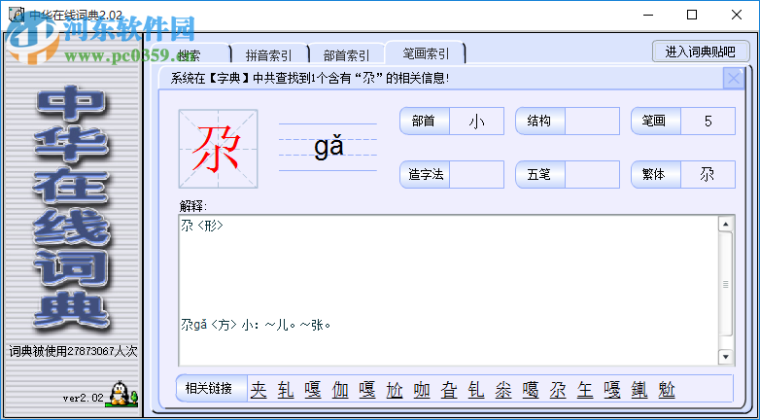Viewport: 760px width, 420px height.
Task: Click the 部首 label button
Action: tap(425, 121)
